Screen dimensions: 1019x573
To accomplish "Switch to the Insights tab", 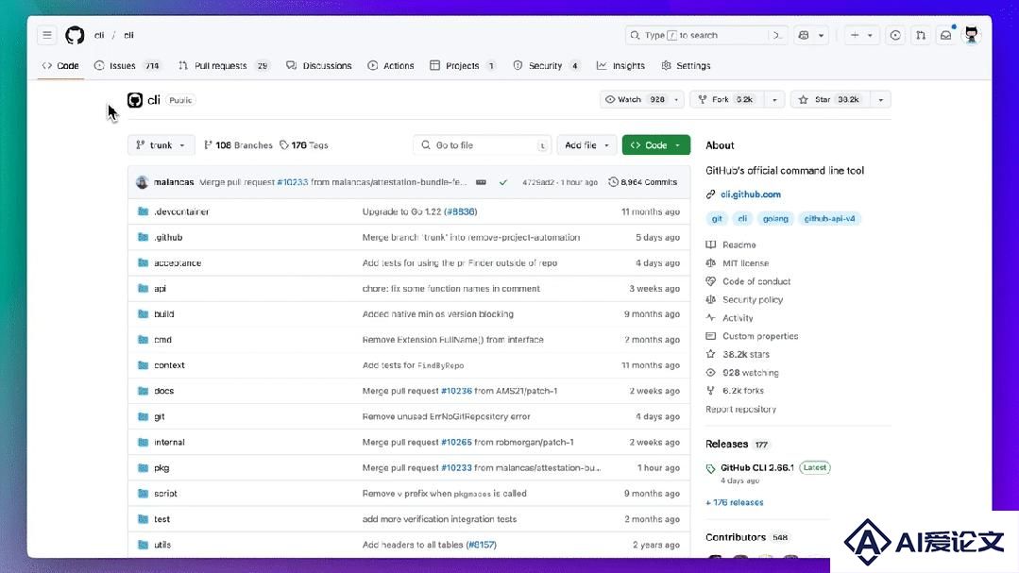I will pos(620,66).
